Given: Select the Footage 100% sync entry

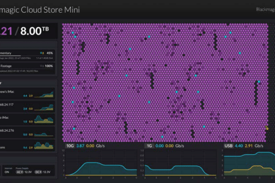Looking at the screenshot, I should click(27, 69).
